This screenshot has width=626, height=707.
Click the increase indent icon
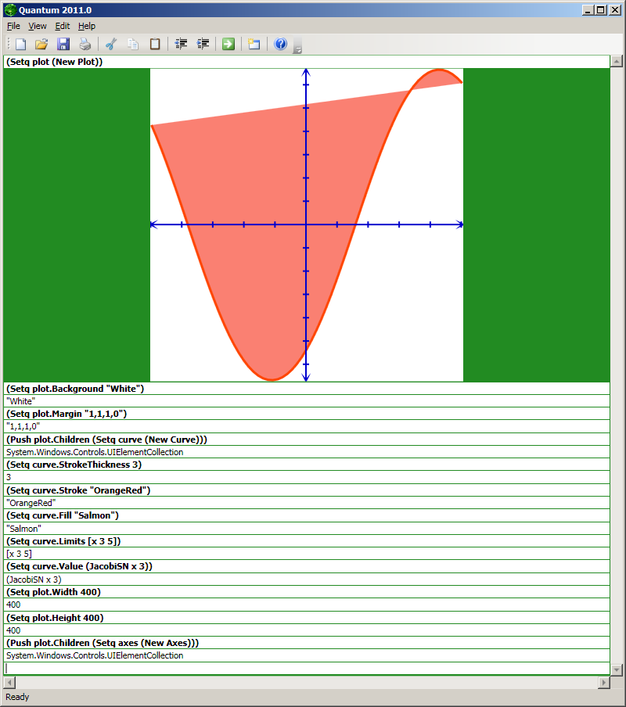click(x=203, y=44)
